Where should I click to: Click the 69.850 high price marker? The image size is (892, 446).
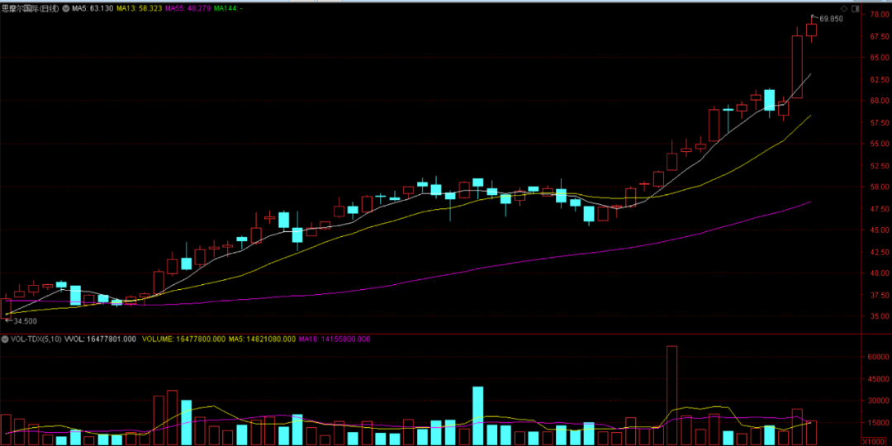point(831,19)
